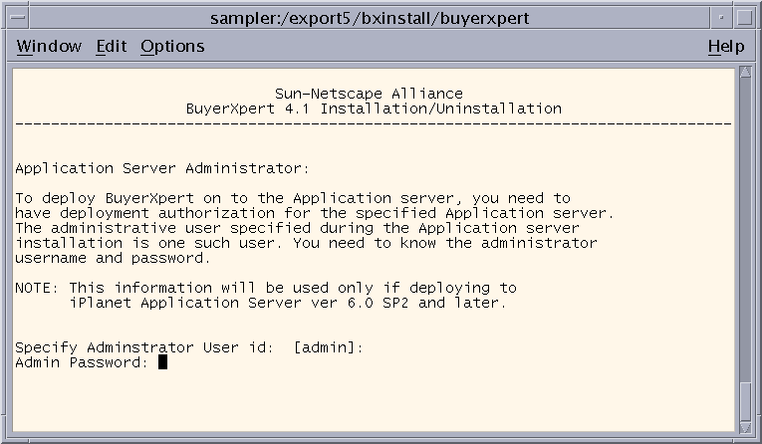Open the window menu button in title bar
The width and height of the screenshot is (762, 444).
[18, 18]
